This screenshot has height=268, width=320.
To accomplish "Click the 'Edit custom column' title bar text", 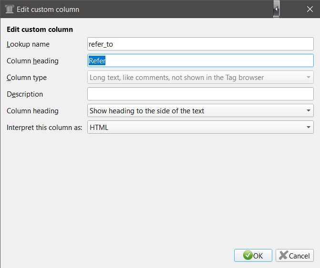I will pos(48,9).
